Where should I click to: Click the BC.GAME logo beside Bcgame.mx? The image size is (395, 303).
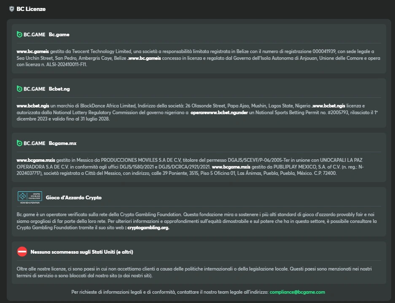[31, 143]
